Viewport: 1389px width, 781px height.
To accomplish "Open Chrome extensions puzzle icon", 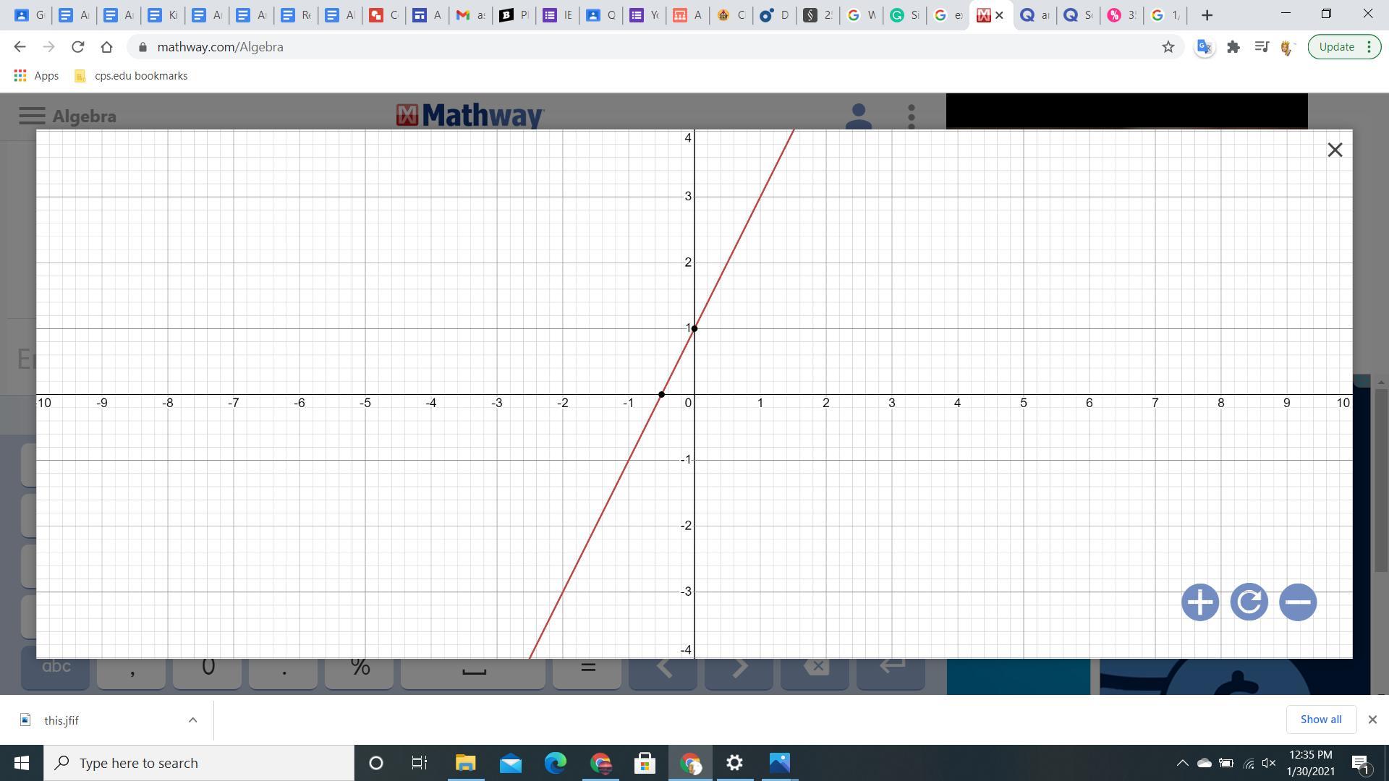I will [1233, 47].
